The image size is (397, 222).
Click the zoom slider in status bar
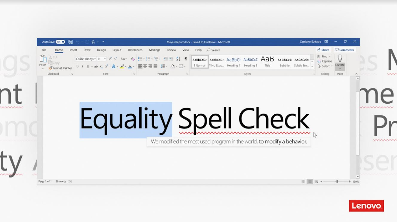[337, 182]
